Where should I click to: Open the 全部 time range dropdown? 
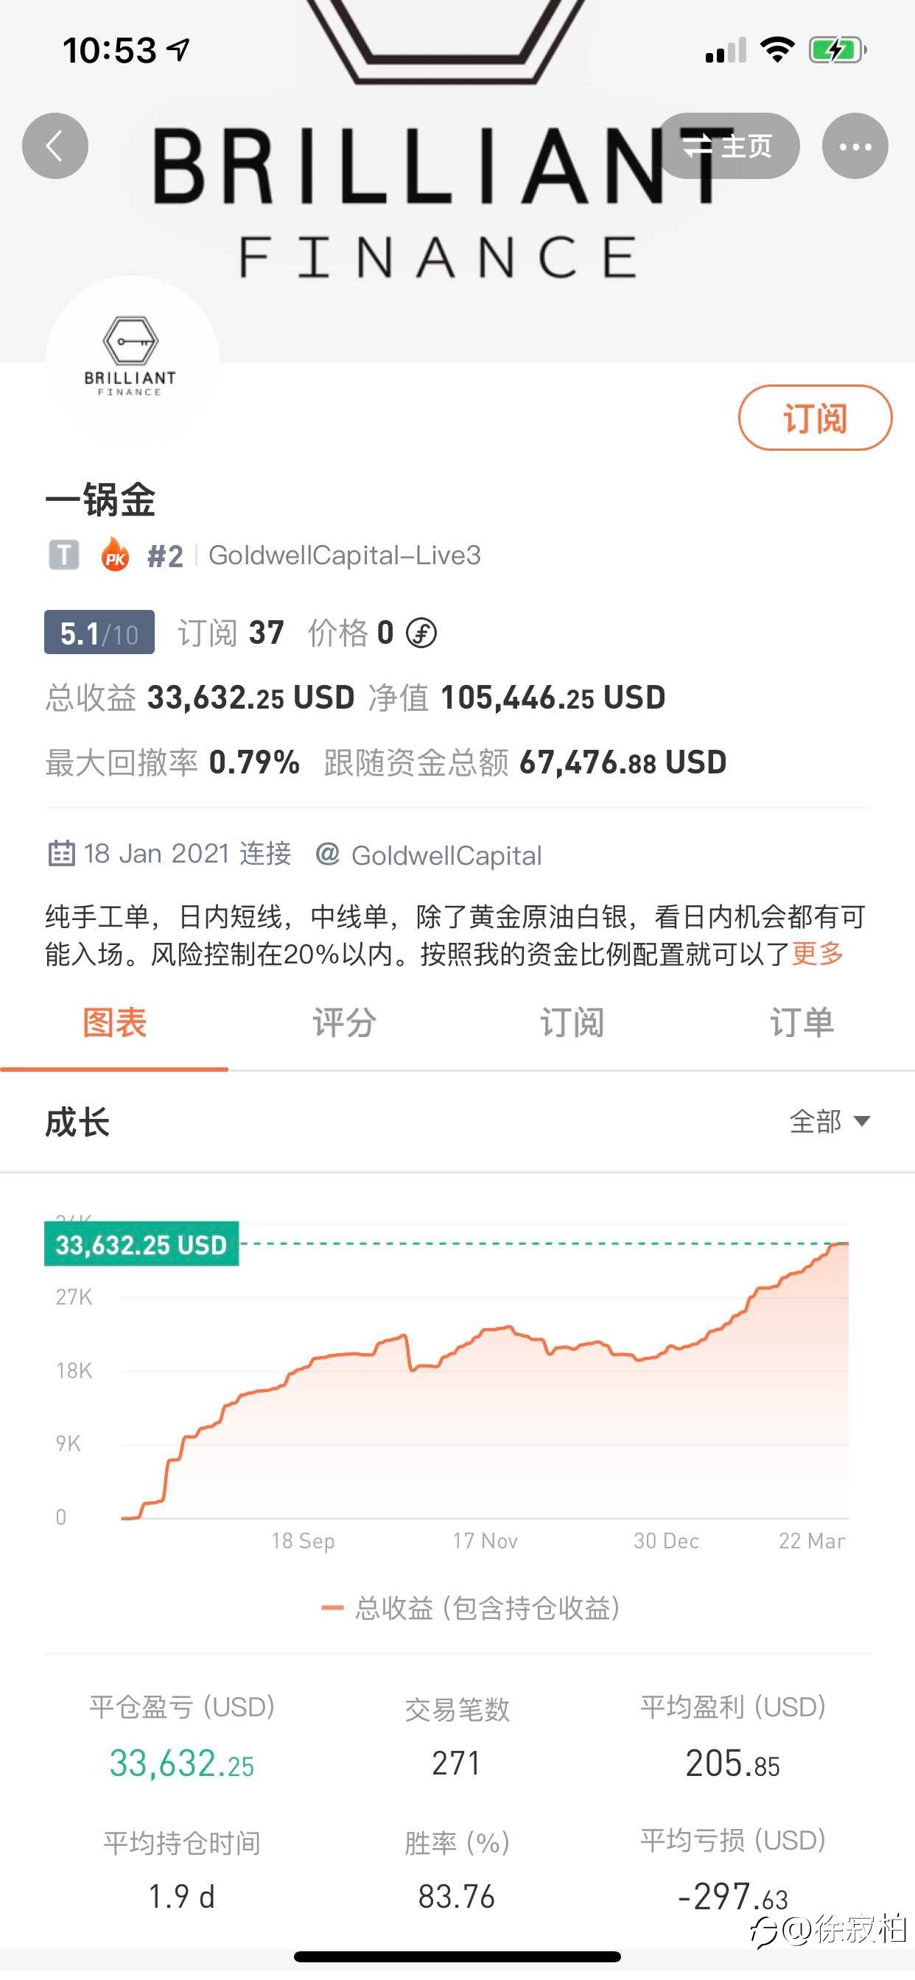point(829,1121)
